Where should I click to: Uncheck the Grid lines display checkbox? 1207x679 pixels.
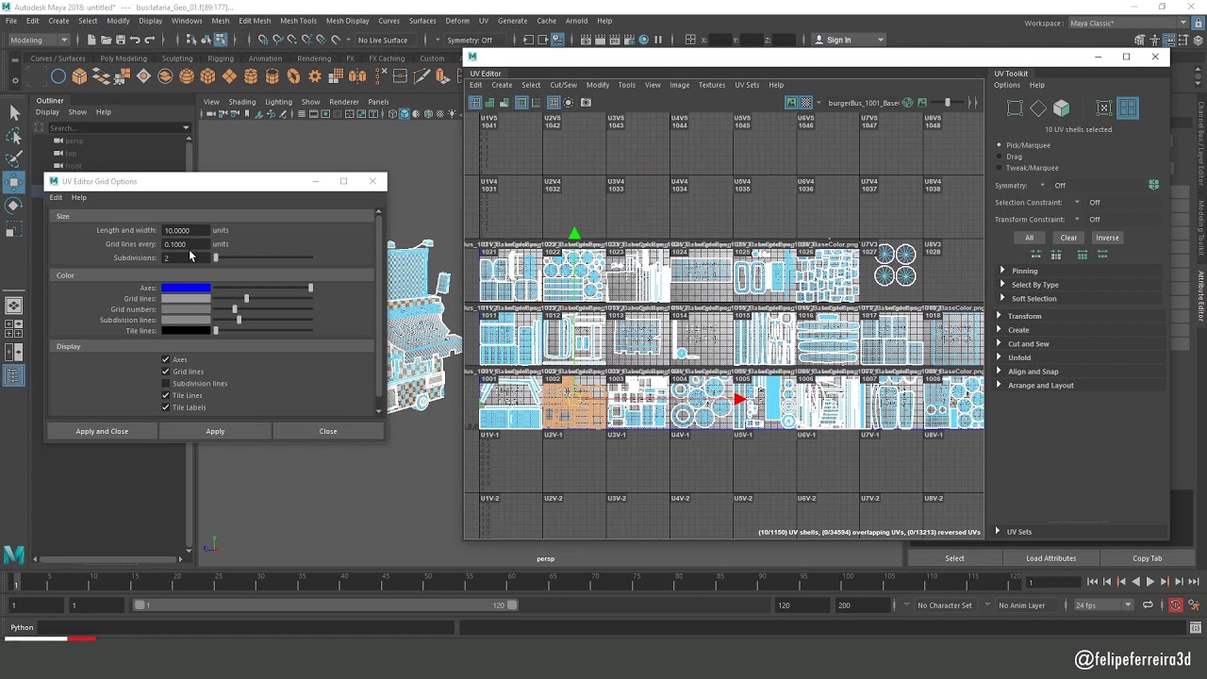coord(166,372)
